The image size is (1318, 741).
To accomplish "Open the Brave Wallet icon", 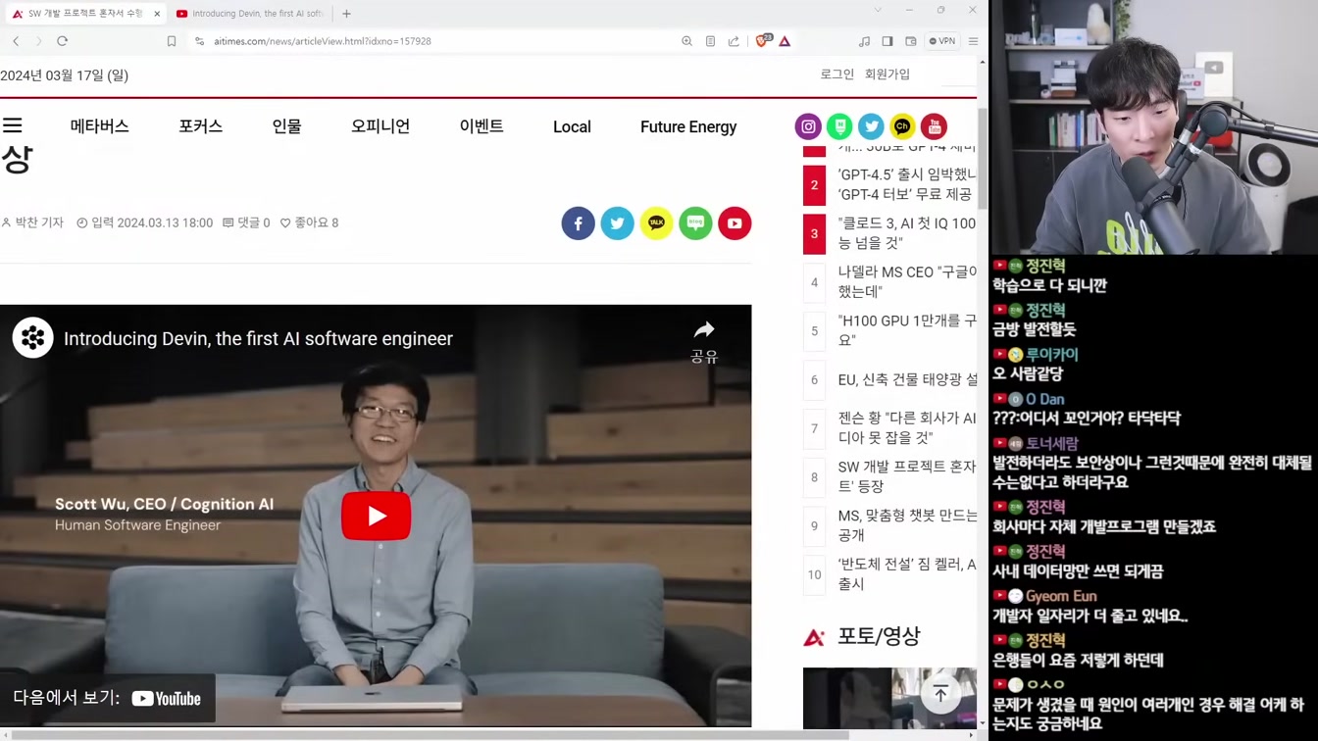I will click(x=911, y=41).
